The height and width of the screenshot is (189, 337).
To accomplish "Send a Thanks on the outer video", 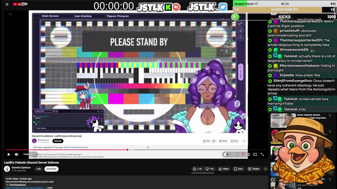I will 254,169.
